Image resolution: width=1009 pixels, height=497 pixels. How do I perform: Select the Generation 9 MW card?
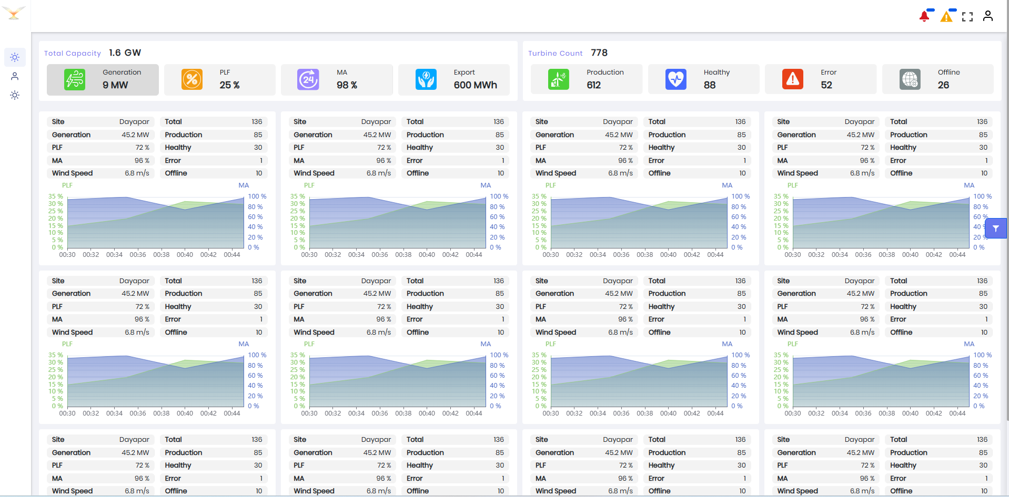[x=103, y=80]
